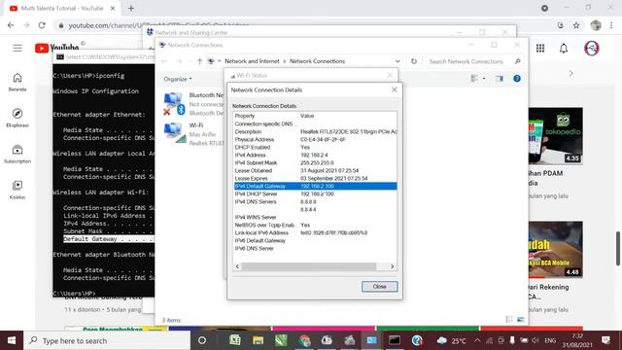The width and height of the screenshot is (622, 350).
Task: Click ENG language indicator
Action: pyautogui.click(x=550, y=340)
